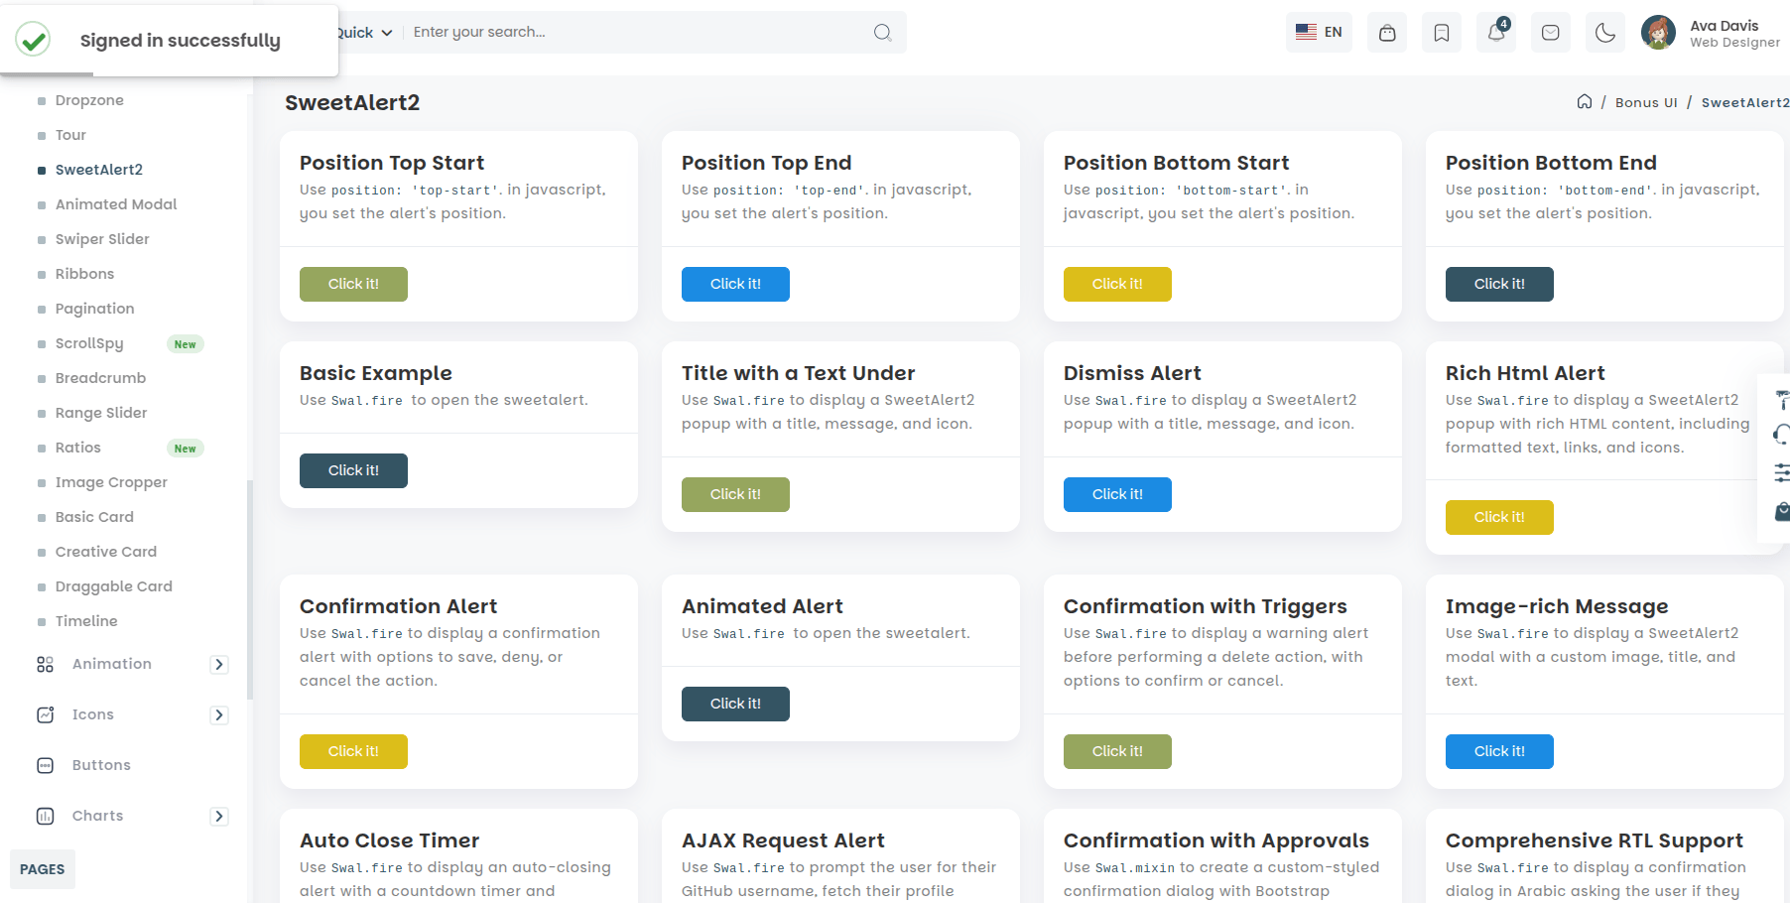Click the Charts sidebar icon
The width and height of the screenshot is (1790, 903).
[46, 816]
